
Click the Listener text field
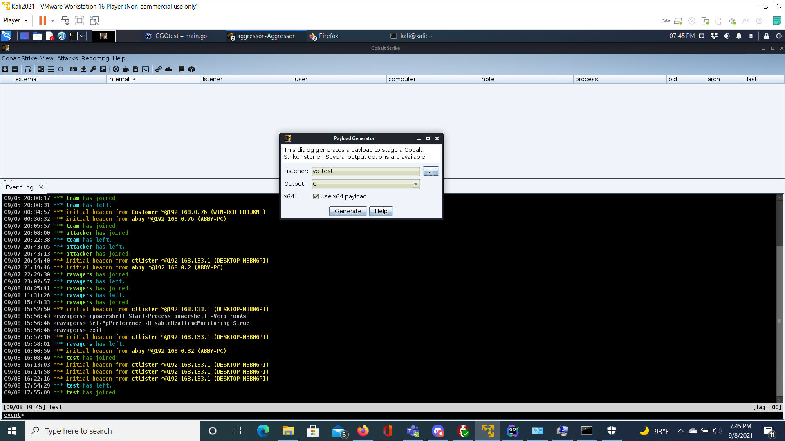(x=365, y=171)
